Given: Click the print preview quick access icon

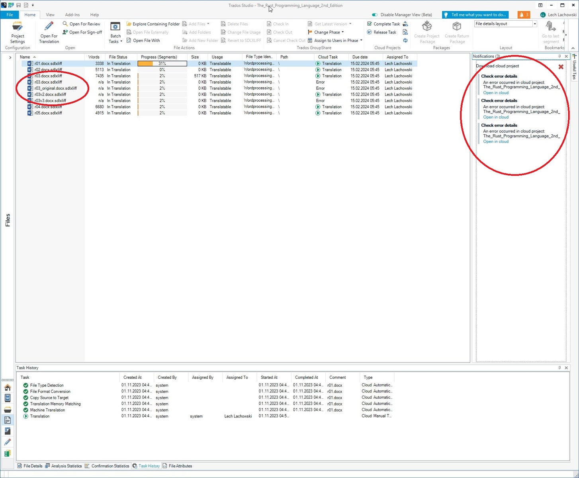Looking at the screenshot, I should (26, 5).
